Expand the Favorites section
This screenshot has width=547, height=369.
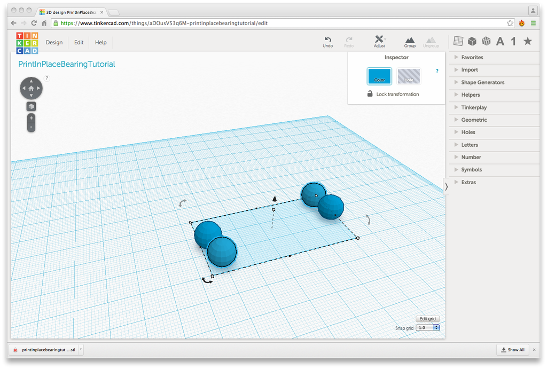[494, 57]
